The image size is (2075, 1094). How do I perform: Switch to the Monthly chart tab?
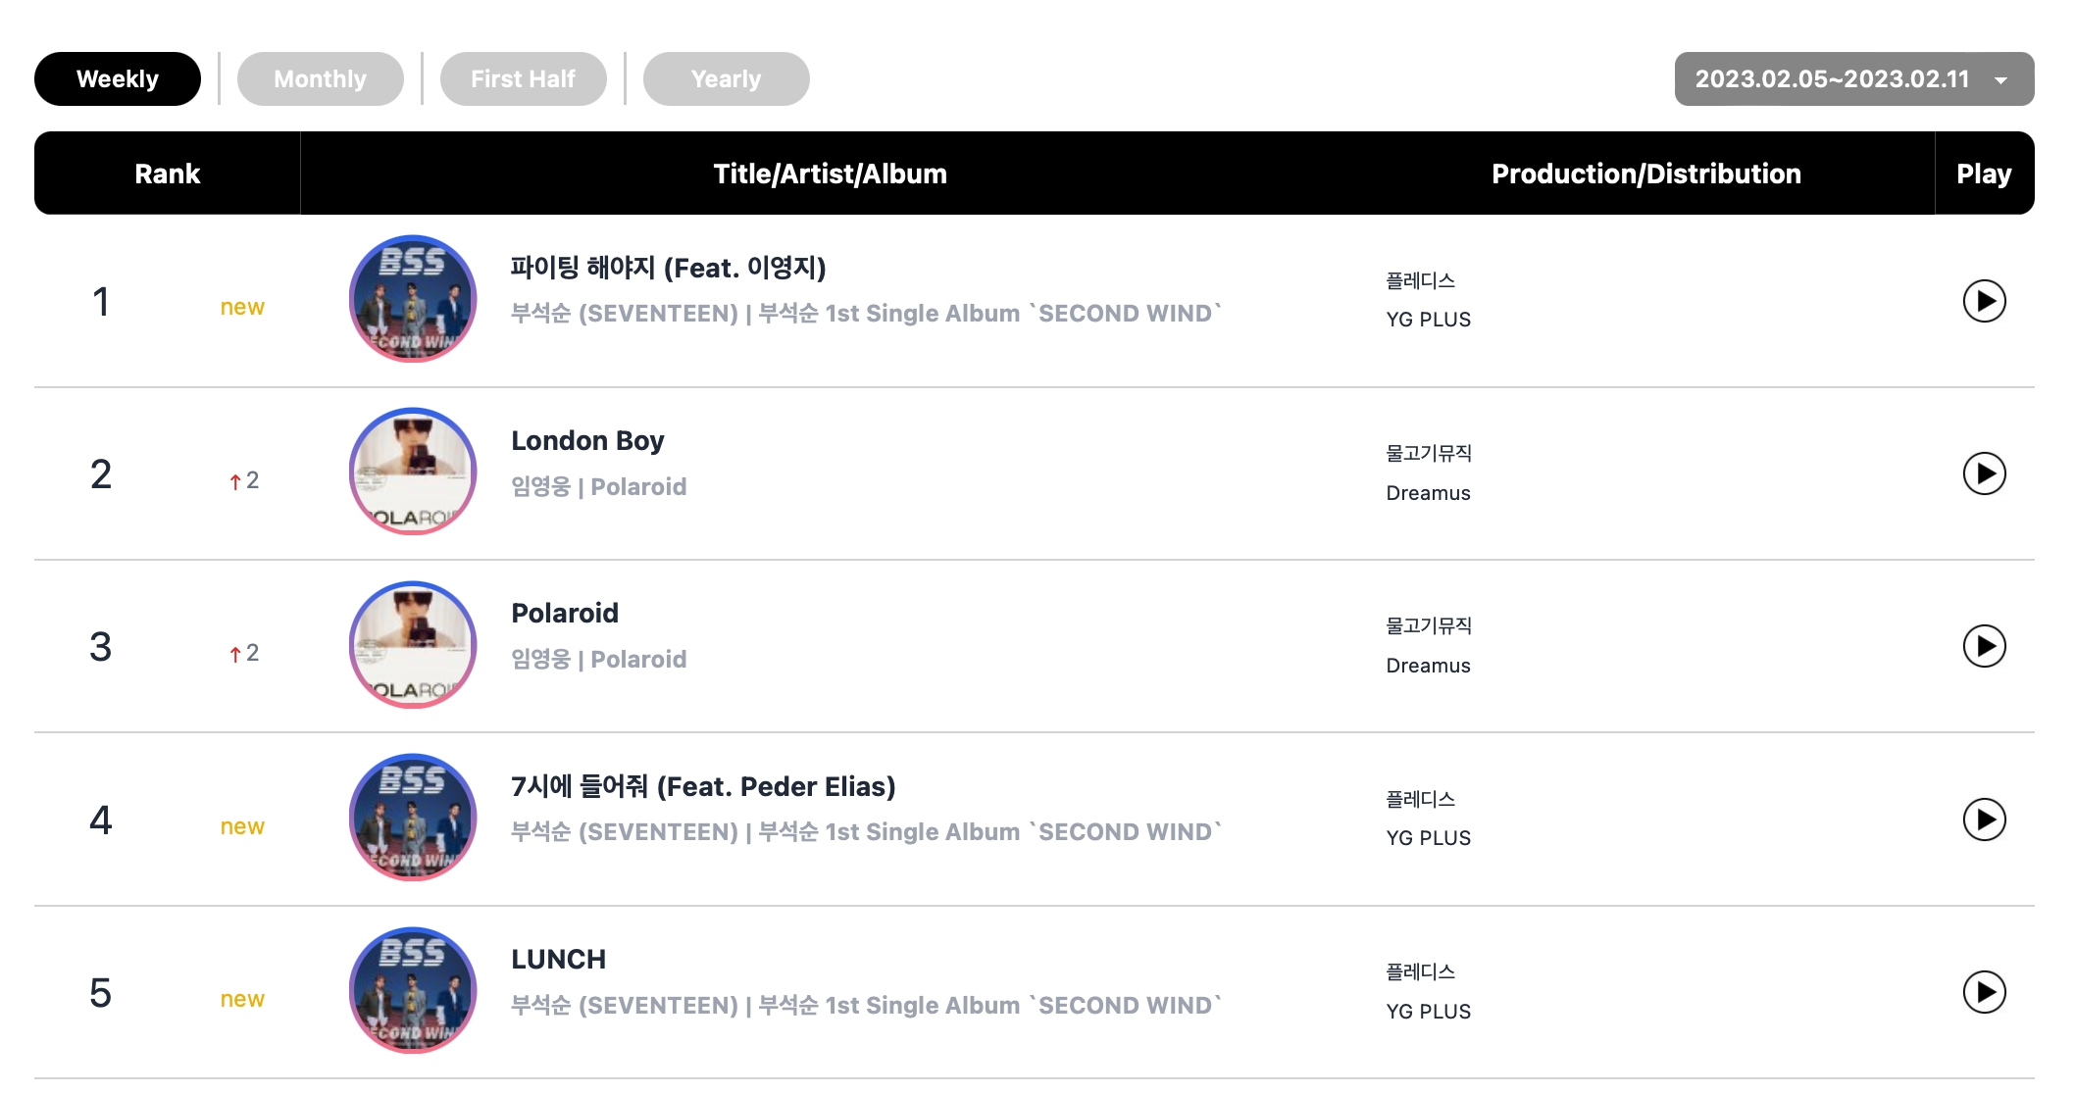320,78
